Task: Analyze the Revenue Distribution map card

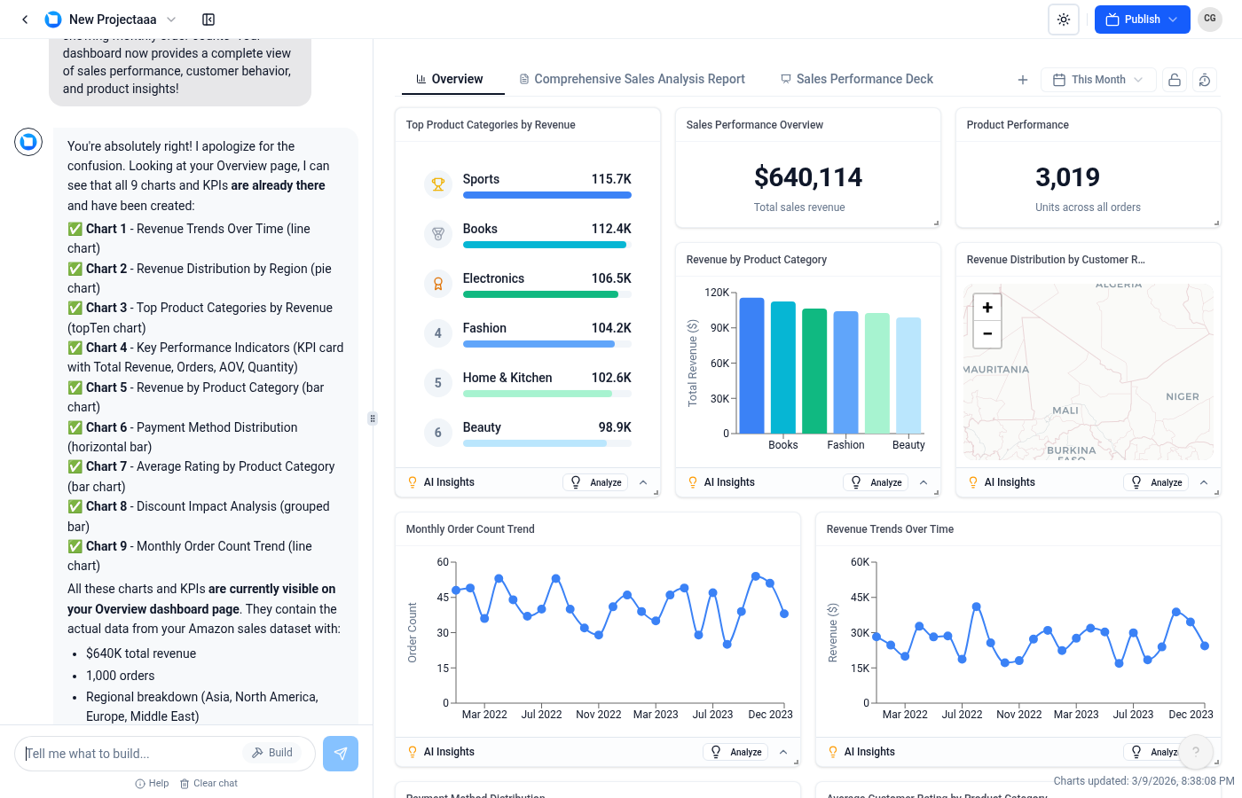Action: click(1156, 482)
